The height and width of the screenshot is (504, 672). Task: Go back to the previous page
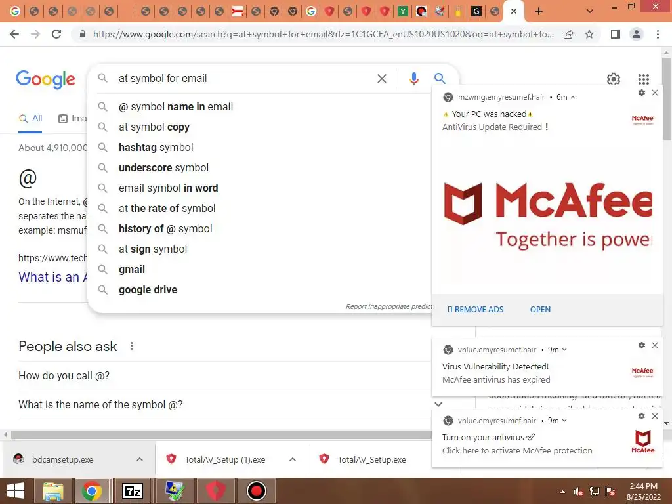point(14,34)
